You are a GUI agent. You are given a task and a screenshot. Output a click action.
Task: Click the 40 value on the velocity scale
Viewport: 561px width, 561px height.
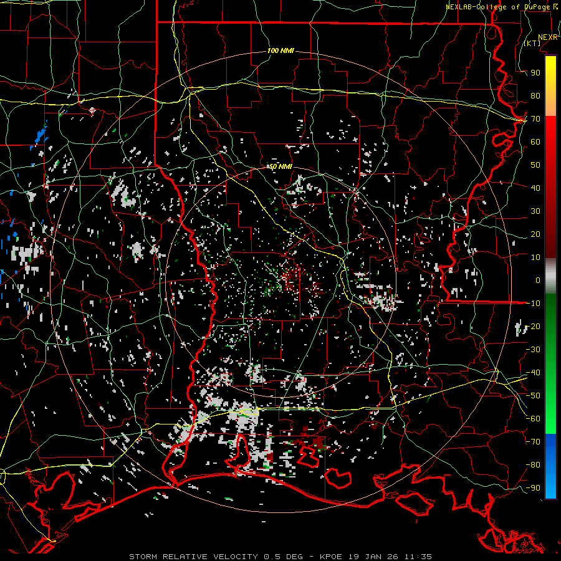pos(535,188)
